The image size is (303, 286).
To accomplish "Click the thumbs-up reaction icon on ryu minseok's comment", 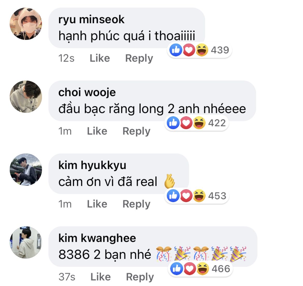I will [x=176, y=50].
